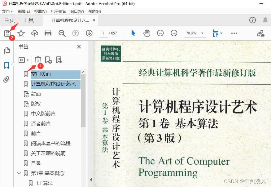
Task: Open the help question mark icon
Action: tap(252, 20)
